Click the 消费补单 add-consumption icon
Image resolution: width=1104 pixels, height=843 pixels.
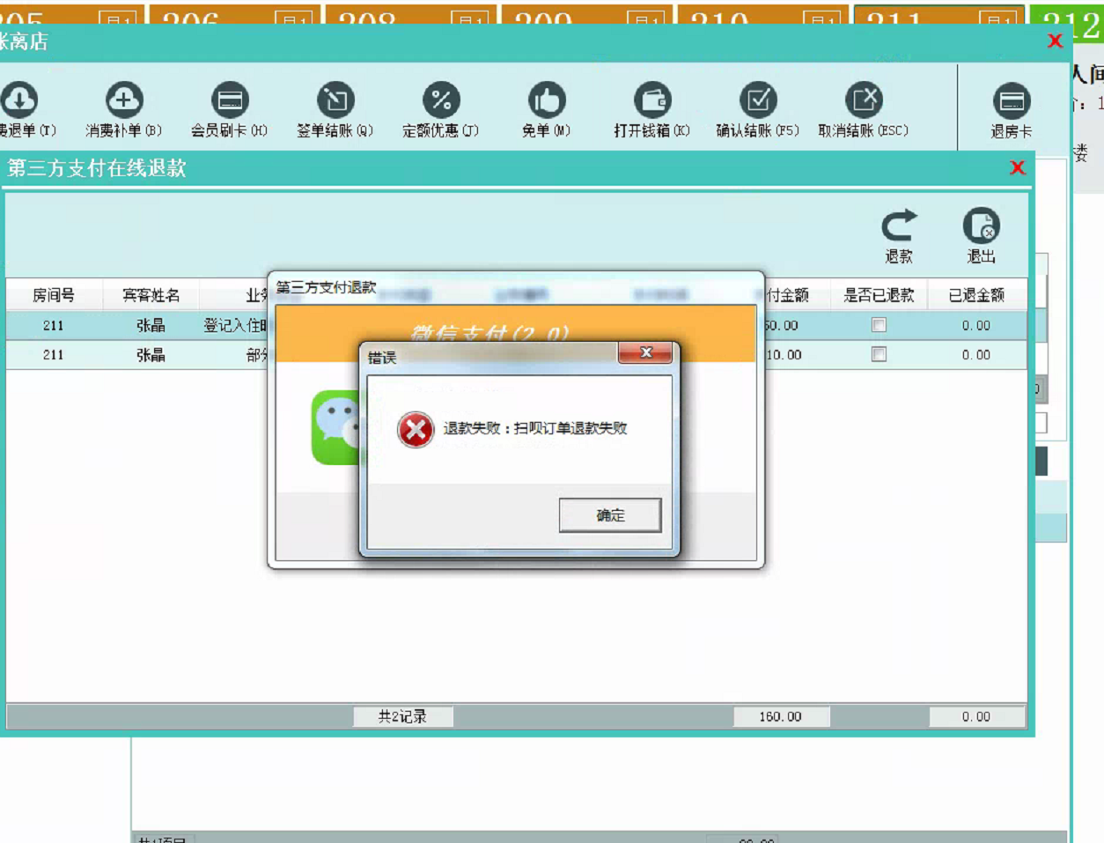point(123,100)
